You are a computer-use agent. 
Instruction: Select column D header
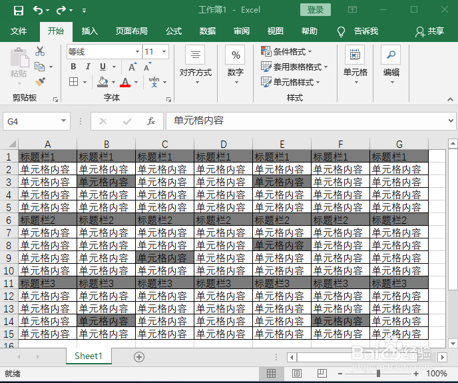tap(224, 144)
